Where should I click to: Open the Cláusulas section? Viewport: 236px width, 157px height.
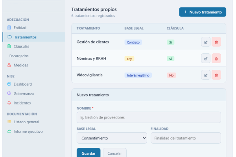coord(34,46)
